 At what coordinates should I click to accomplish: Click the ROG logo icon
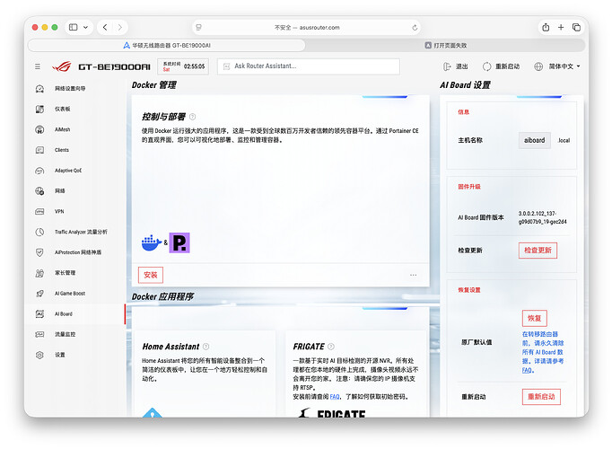62,66
